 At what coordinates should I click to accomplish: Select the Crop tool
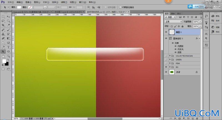click(x=3, y=25)
